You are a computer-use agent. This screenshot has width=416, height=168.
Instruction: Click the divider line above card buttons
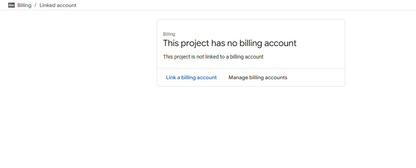pyautogui.click(x=251, y=68)
